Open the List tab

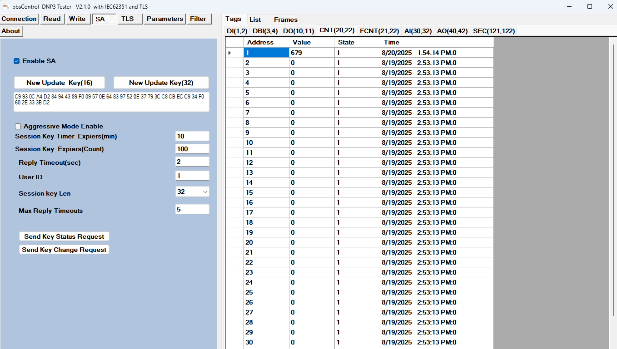click(256, 20)
